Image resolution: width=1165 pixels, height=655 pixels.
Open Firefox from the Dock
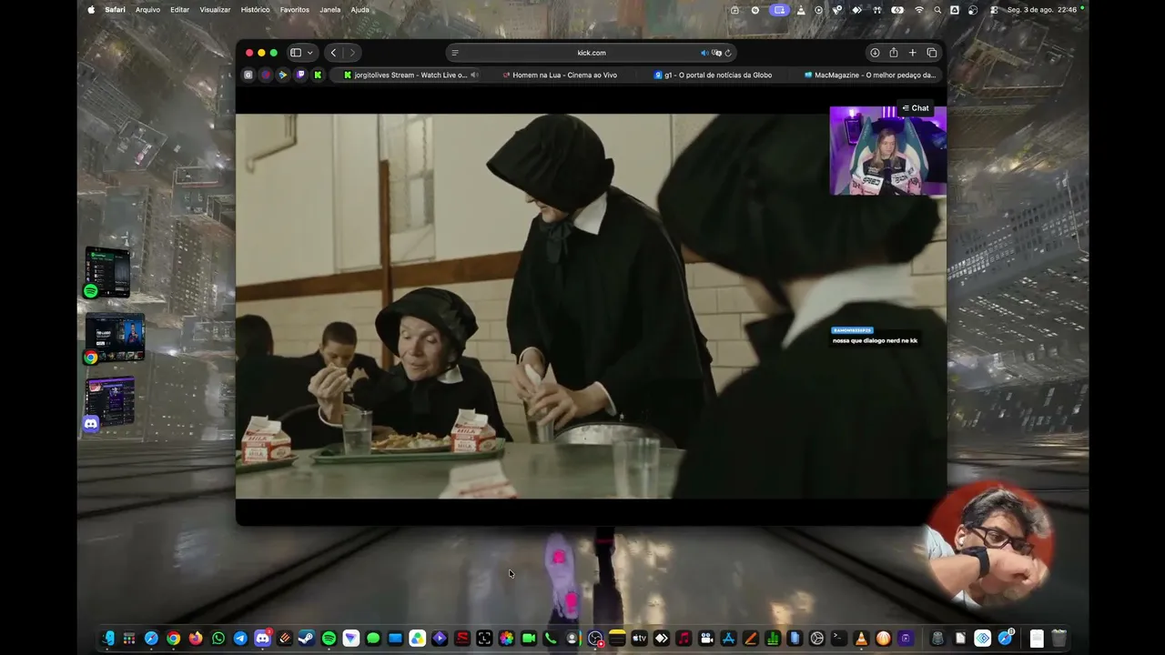tap(196, 639)
